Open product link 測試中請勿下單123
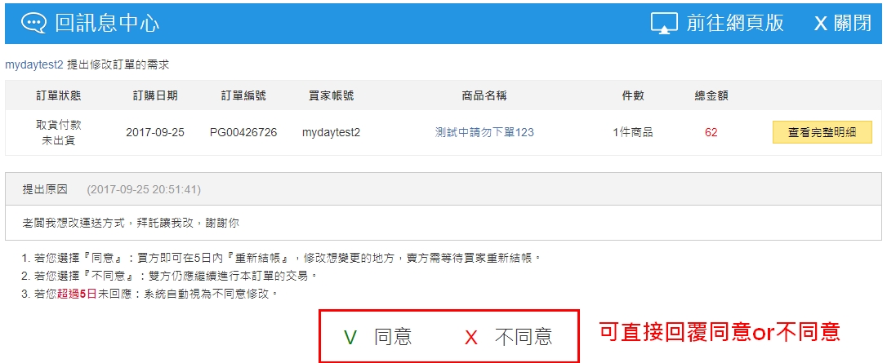 pos(484,133)
